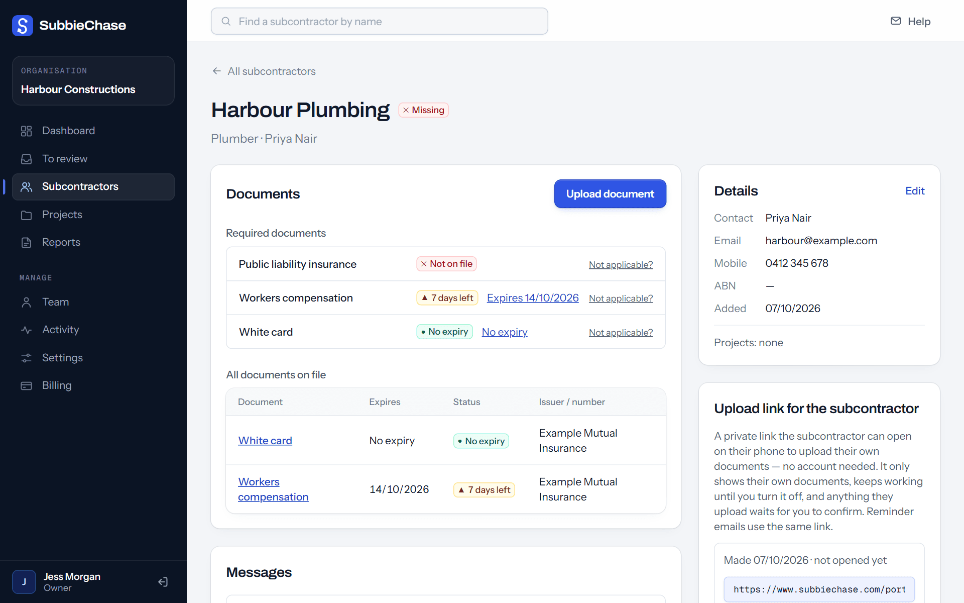This screenshot has height=603, width=964.
Task: Click the Help envelope icon
Action: 896,21
